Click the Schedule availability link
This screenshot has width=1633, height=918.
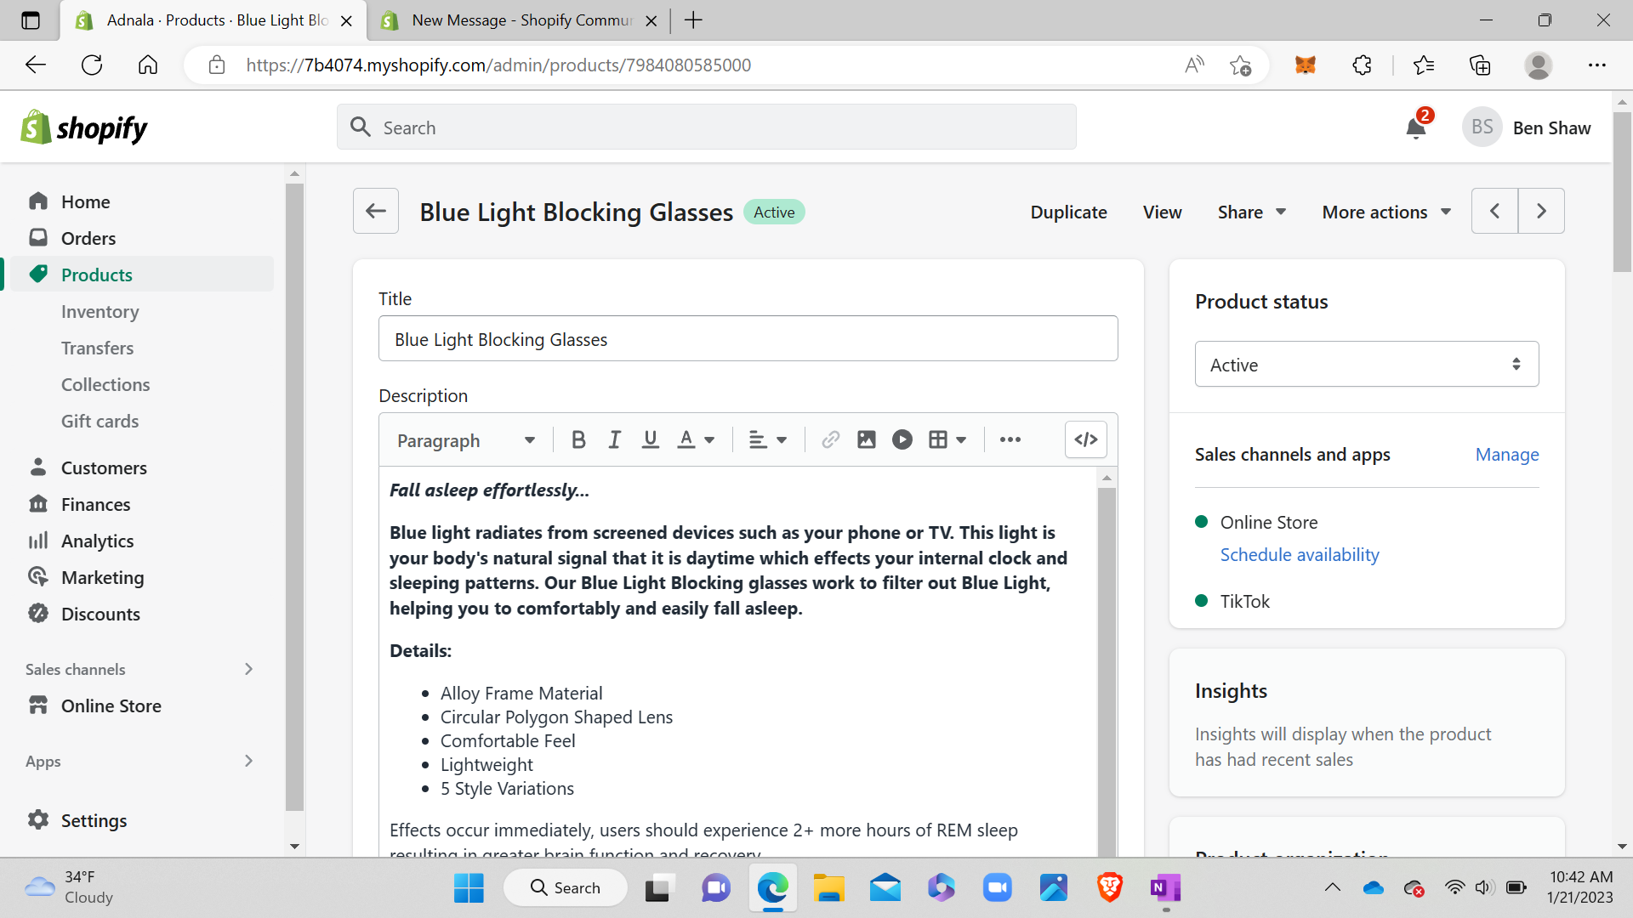(x=1299, y=555)
